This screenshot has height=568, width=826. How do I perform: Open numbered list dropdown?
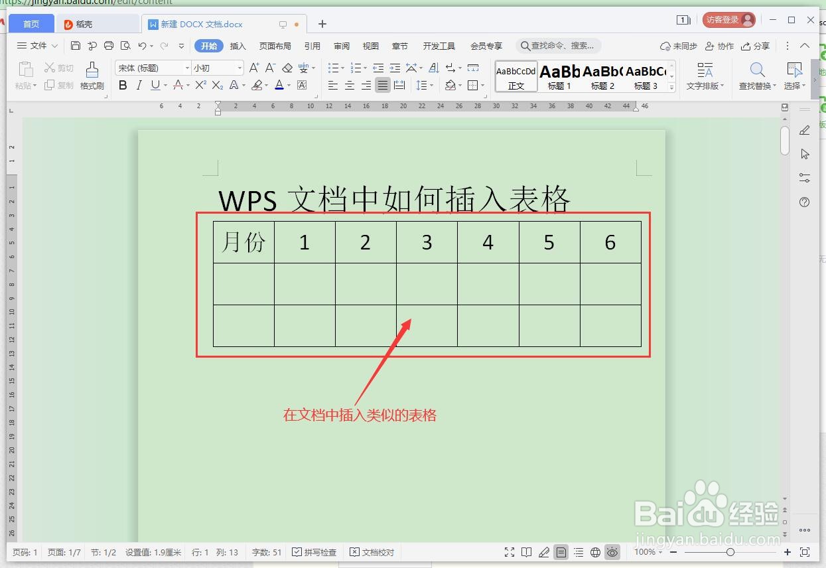365,68
